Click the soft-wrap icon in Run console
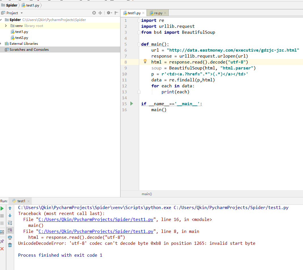Image resolution: width=303 pixels, height=270 pixels. point(10,223)
